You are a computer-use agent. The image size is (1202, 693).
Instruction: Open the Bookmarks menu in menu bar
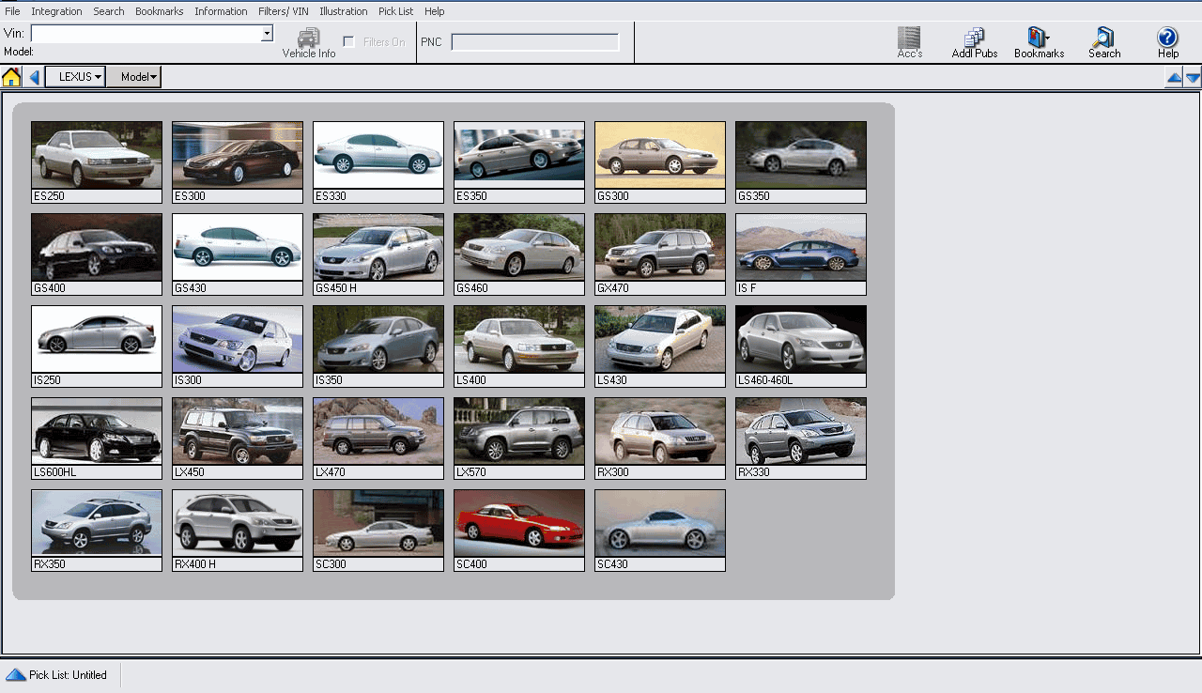pos(160,11)
